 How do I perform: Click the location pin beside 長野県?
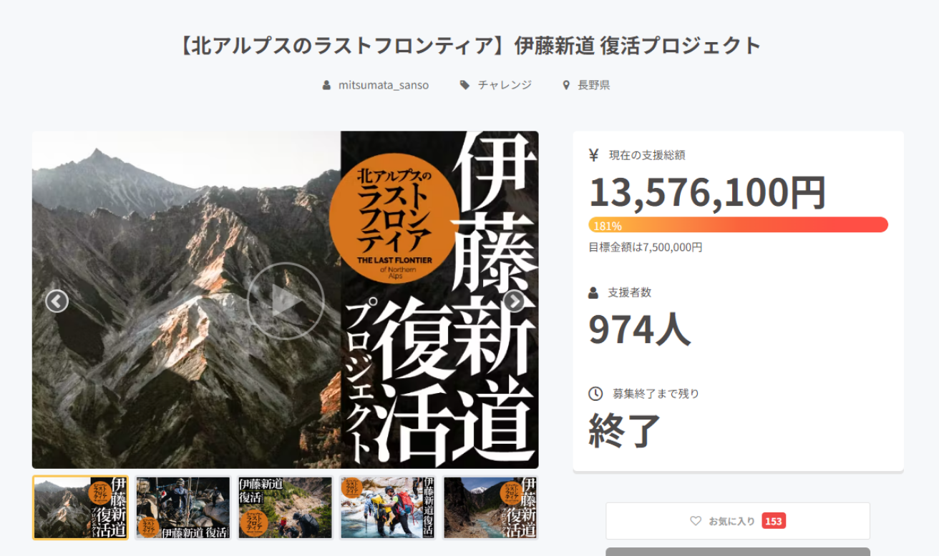(566, 85)
